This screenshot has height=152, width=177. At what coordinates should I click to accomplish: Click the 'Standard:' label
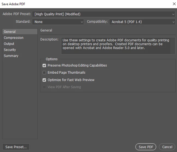tap(23, 22)
